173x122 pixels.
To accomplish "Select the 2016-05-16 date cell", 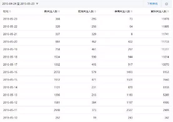I will [x=10, y=72].
